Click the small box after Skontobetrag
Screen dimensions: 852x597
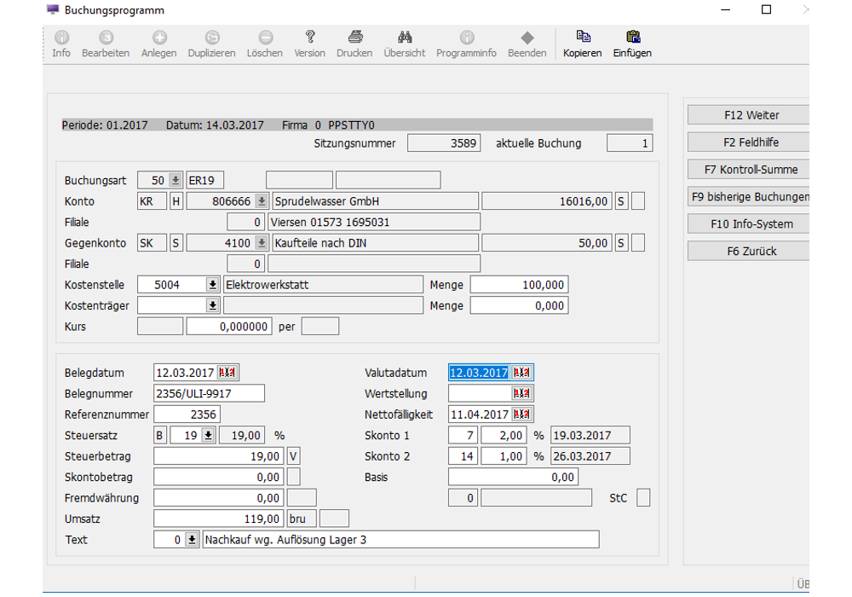pos(293,478)
